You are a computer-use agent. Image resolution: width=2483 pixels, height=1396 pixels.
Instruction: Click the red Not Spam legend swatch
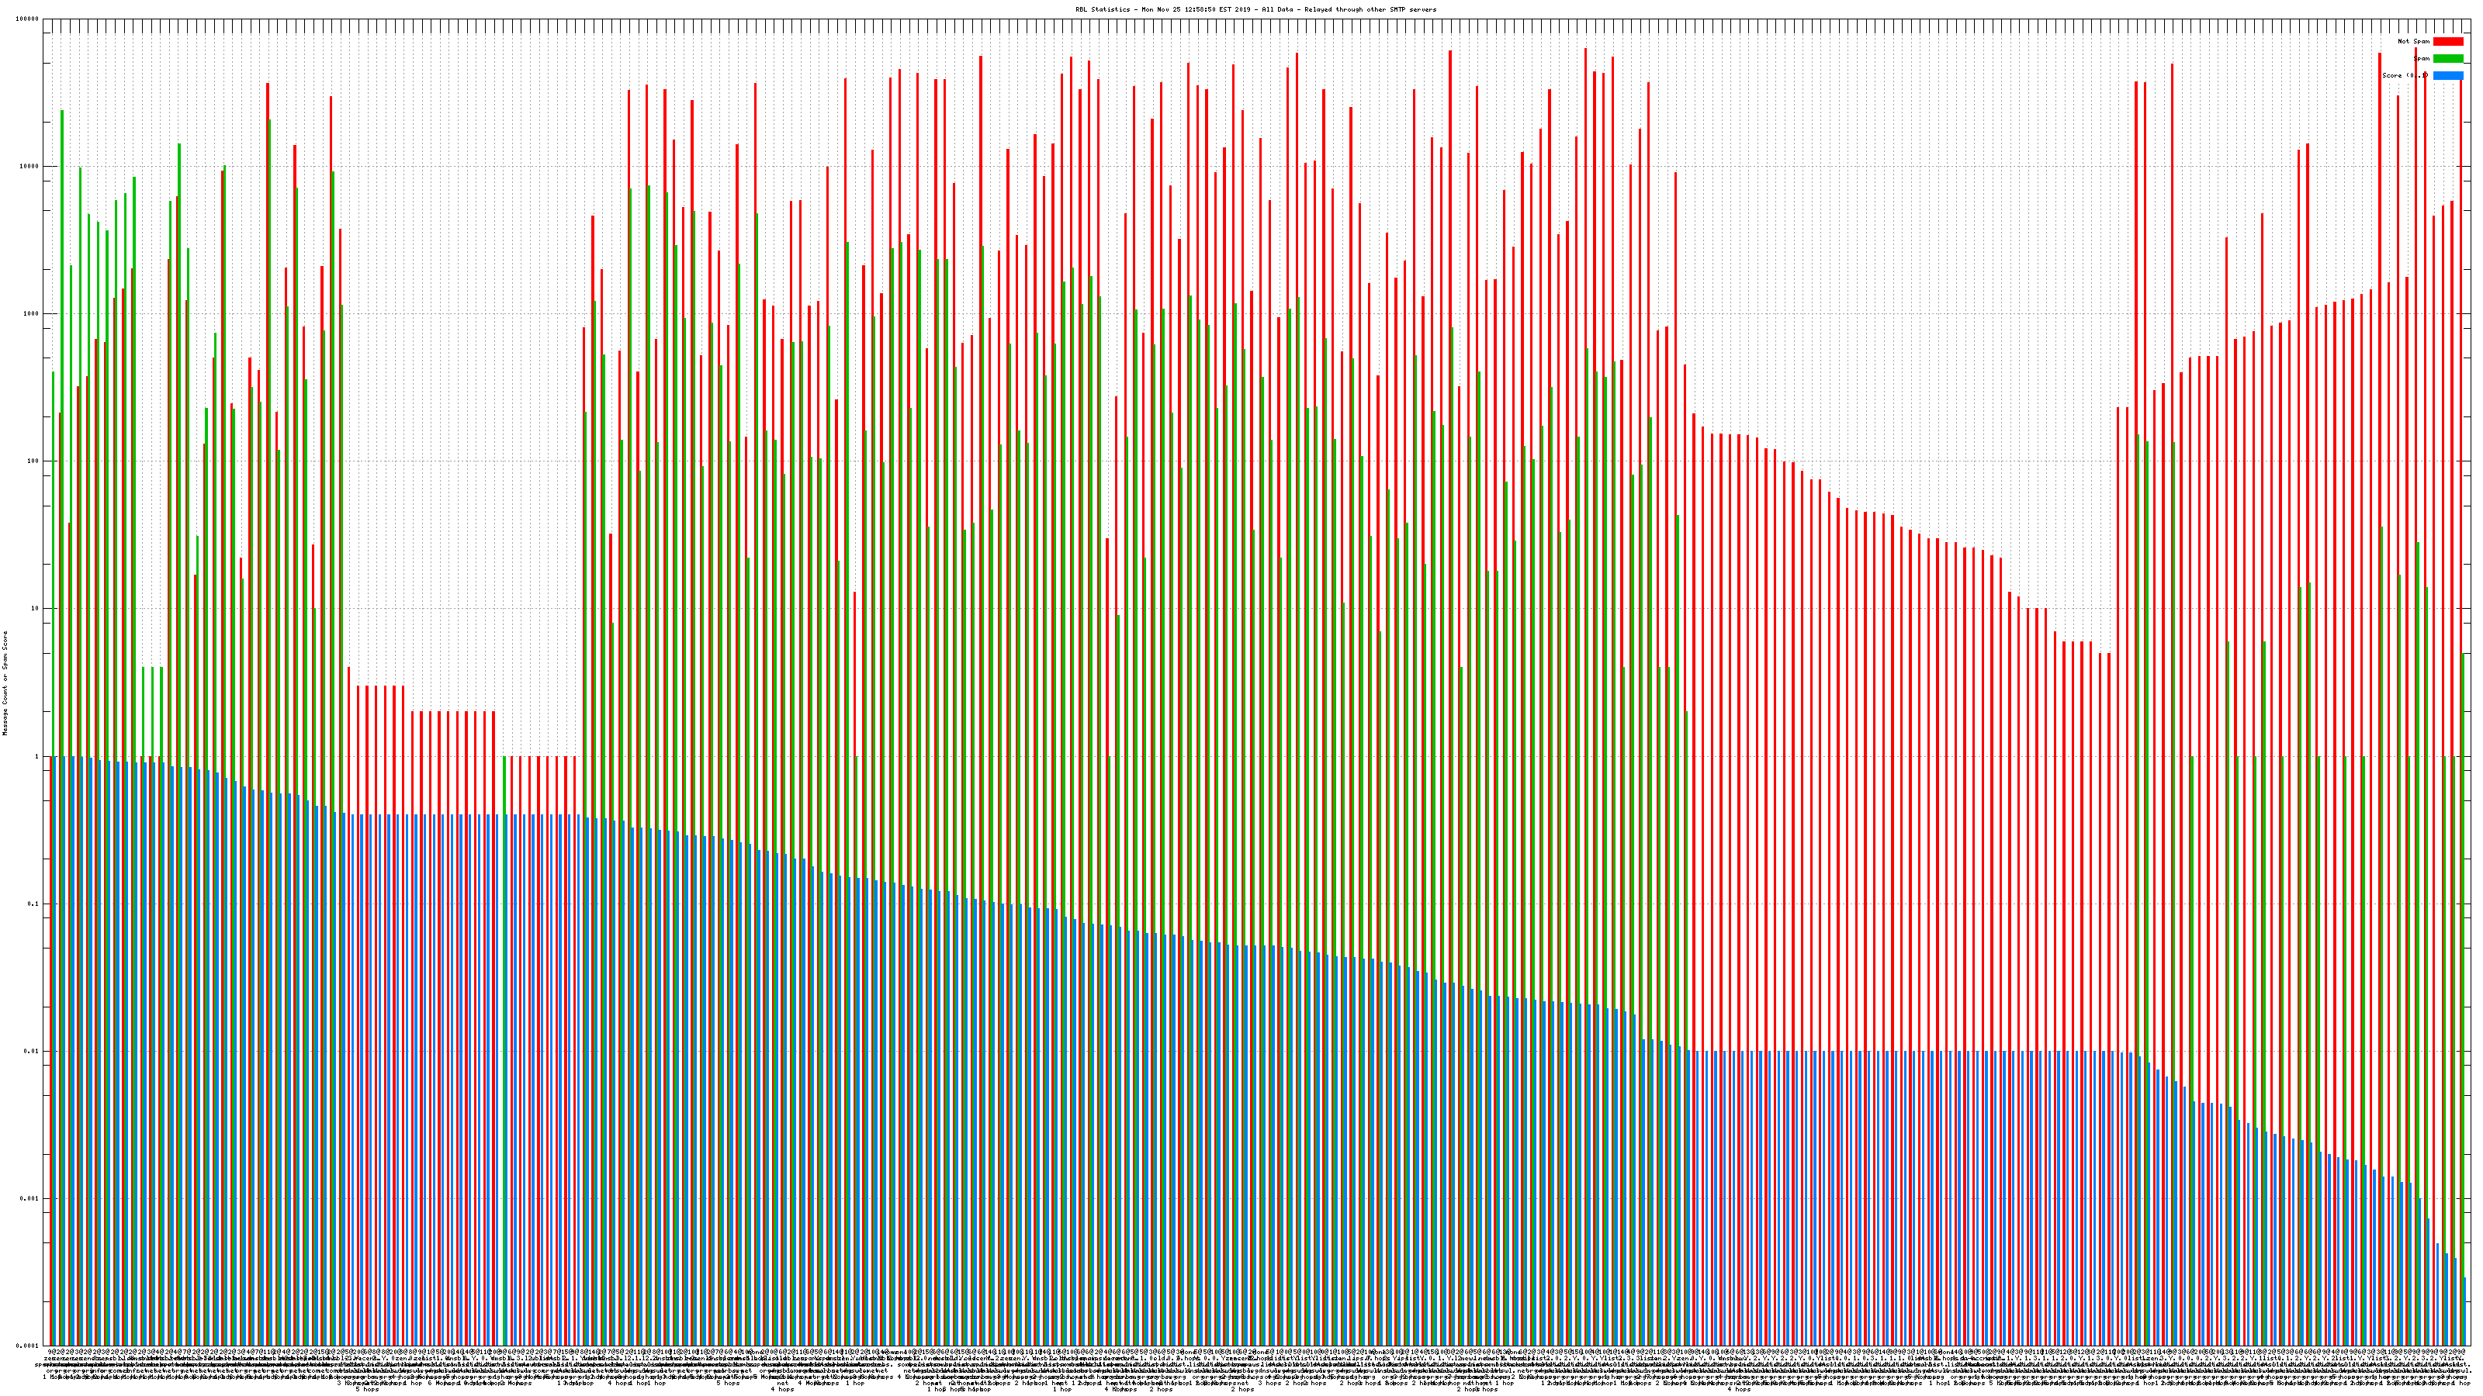click(x=2447, y=41)
